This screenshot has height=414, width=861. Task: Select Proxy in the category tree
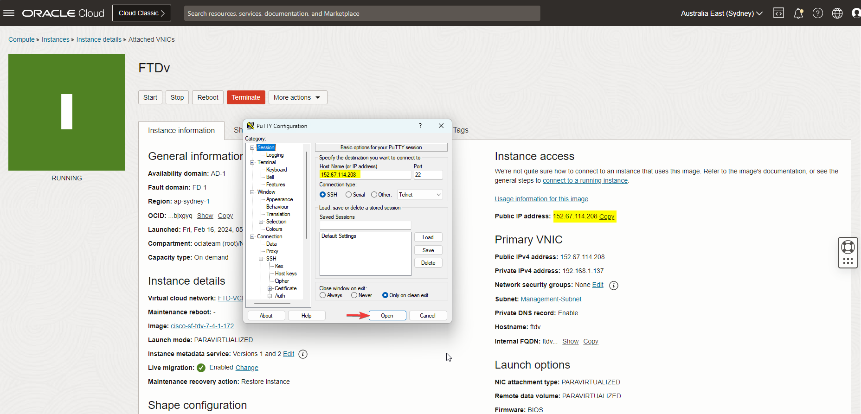[x=272, y=251]
